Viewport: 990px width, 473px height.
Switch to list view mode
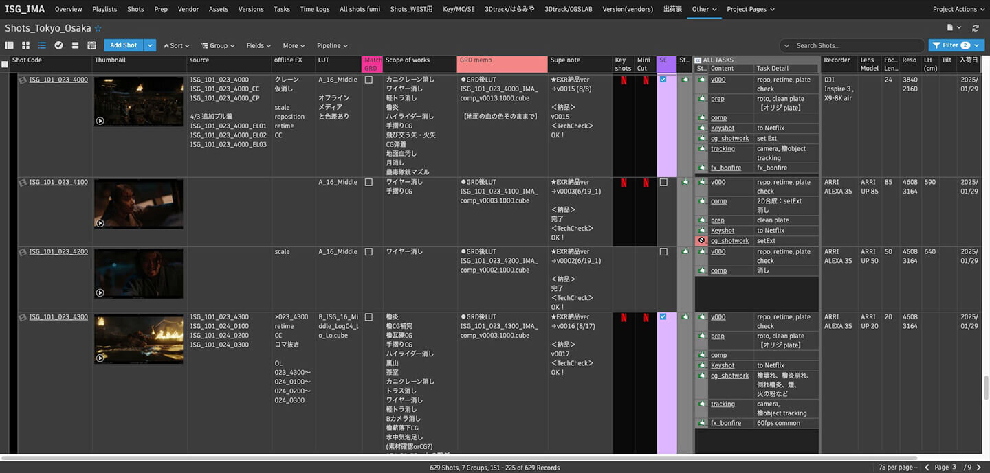point(42,45)
